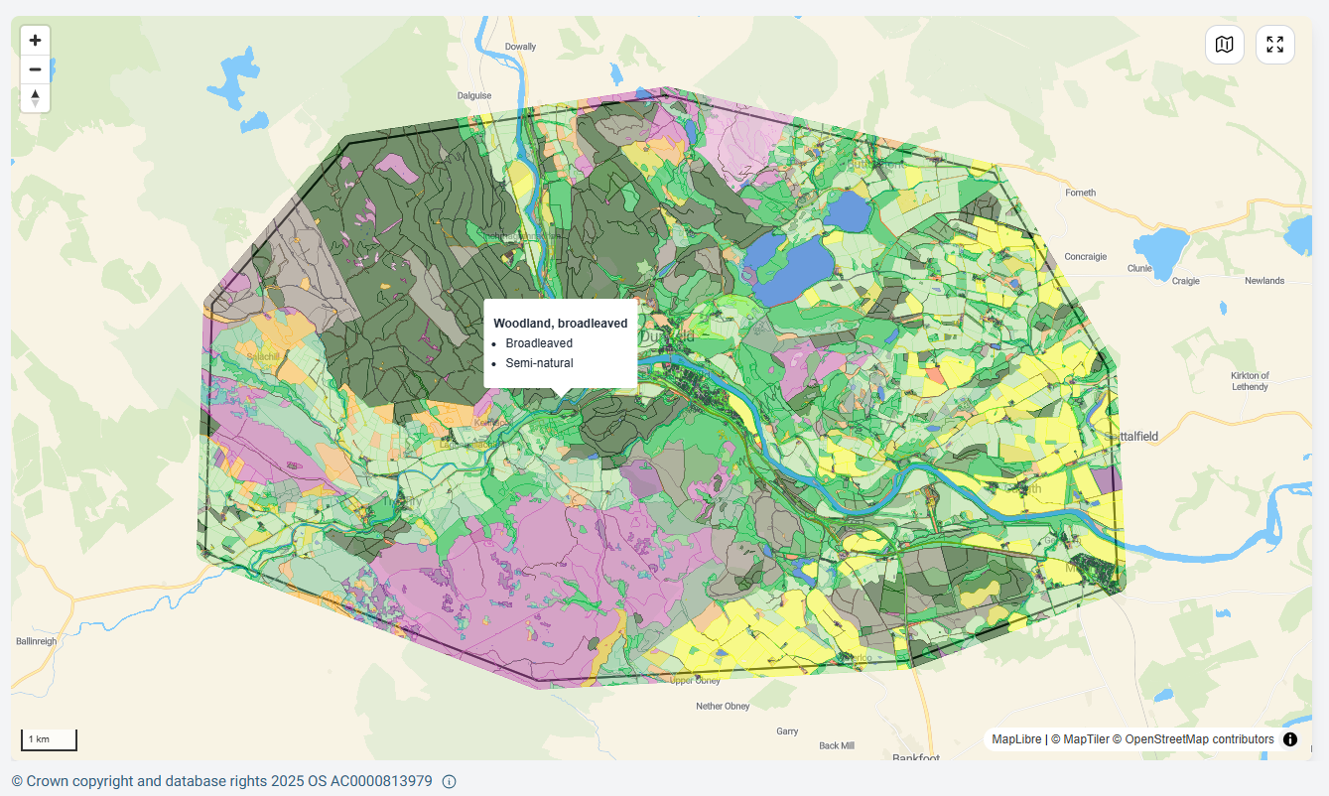Screen dimensions: 1329x796
Task: Enter fullscreen map view
Action: click(x=1275, y=45)
